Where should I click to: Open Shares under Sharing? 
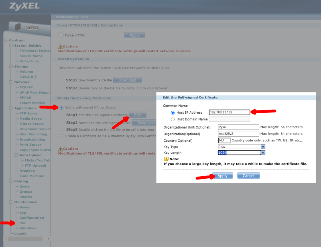(x=26, y=197)
